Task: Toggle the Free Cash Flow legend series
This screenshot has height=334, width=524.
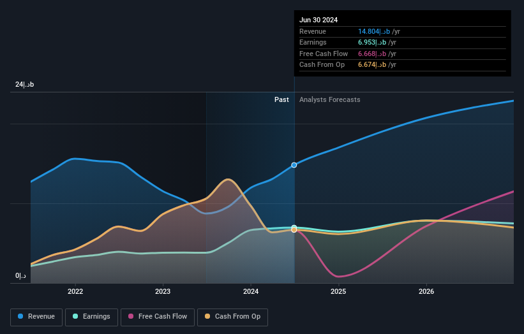Action: [x=158, y=317]
